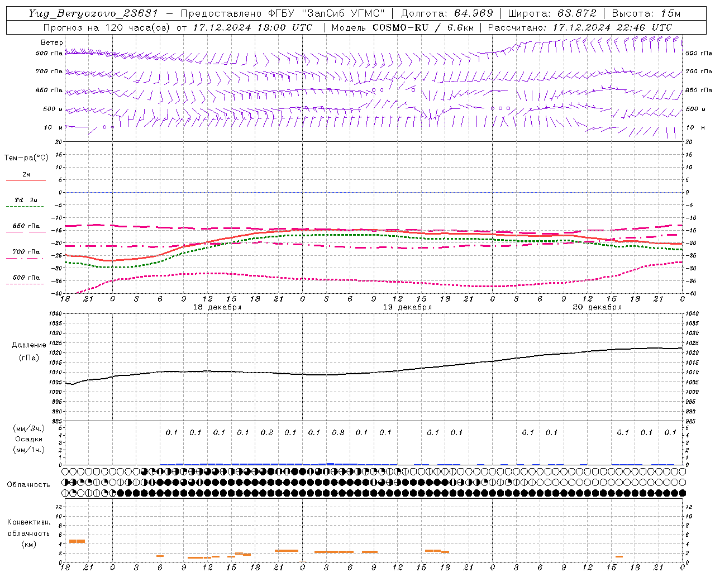Click the '2м' temperature legend entry
Image resolution: width=715 pixels, height=572 pixels.
click(26, 175)
